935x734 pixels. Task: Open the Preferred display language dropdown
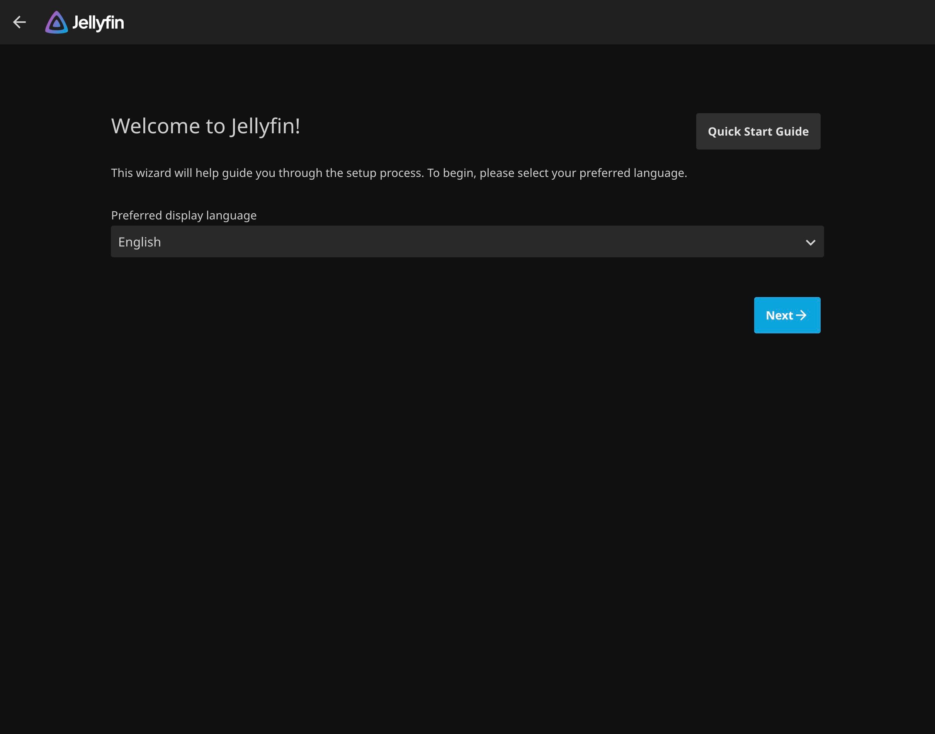467,242
